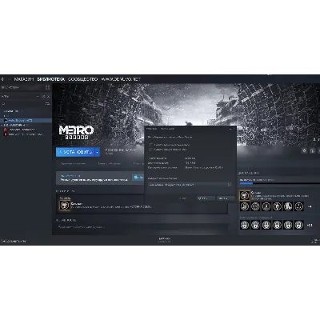Click the fourth unlocked achievement icon

click(277, 206)
